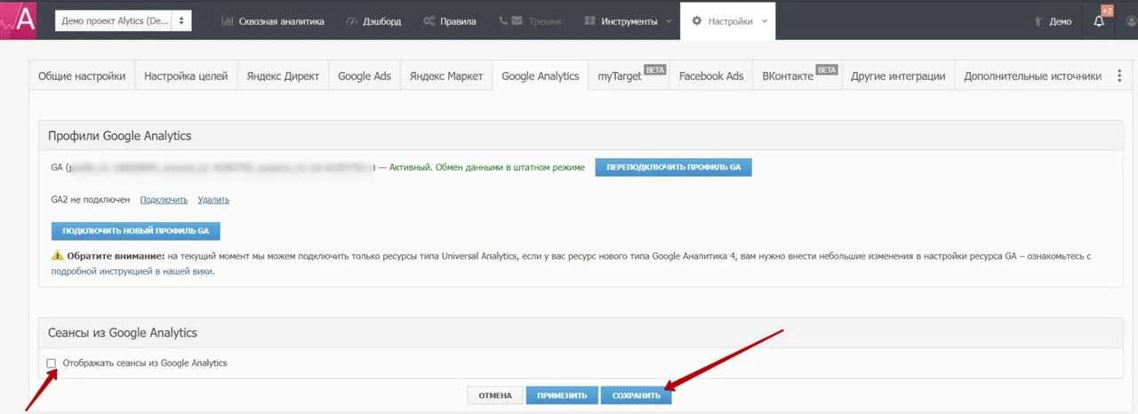Go to Дэшборд
Screen dimensions: 1138x414
pyautogui.click(x=373, y=21)
